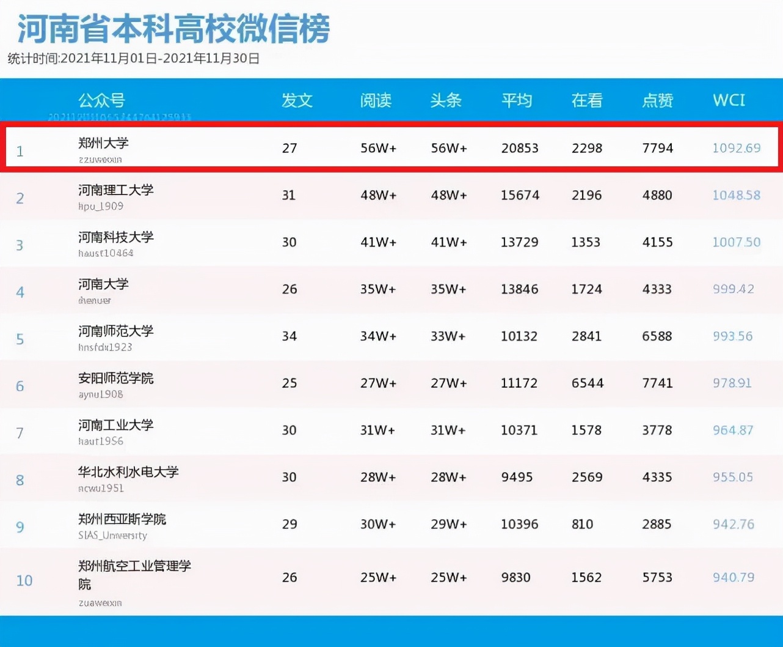Click the 公众号 column header
This screenshot has width=783, height=647.
pos(102,101)
